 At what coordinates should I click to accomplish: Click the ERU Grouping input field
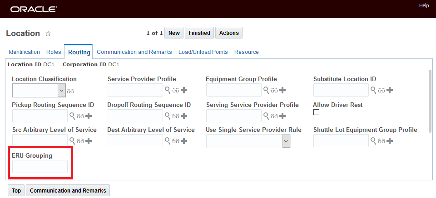40,167
